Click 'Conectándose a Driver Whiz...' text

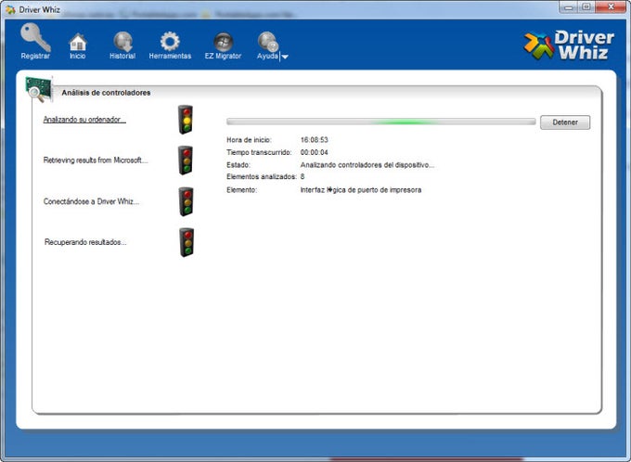pyautogui.click(x=91, y=201)
